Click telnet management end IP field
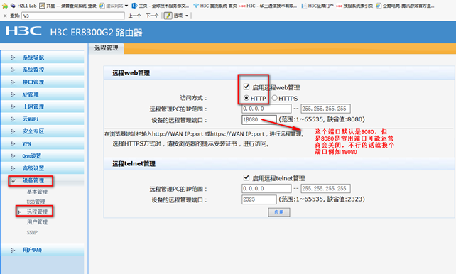Viewport: 456px width, 274px height. pos(325,188)
